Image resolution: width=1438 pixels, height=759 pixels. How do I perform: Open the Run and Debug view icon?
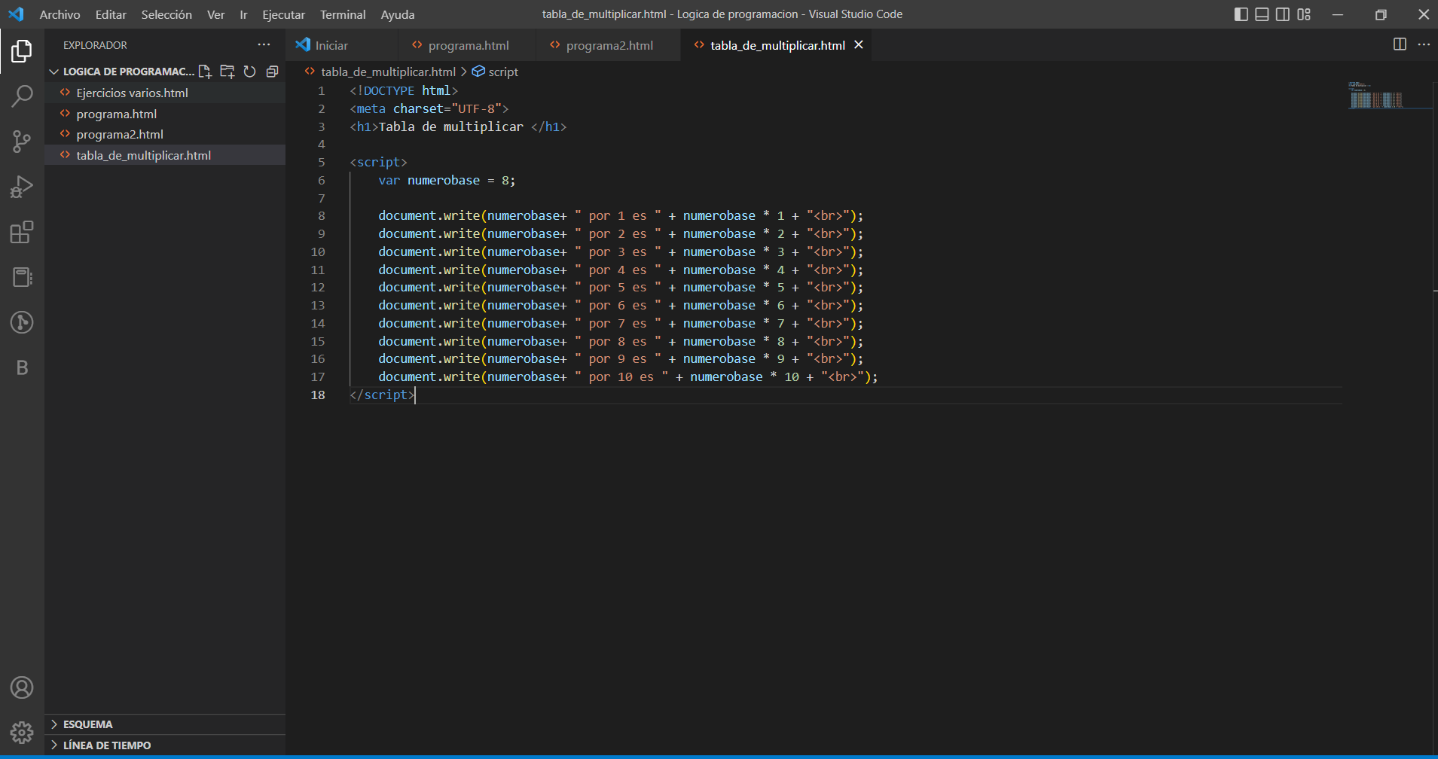click(x=22, y=187)
